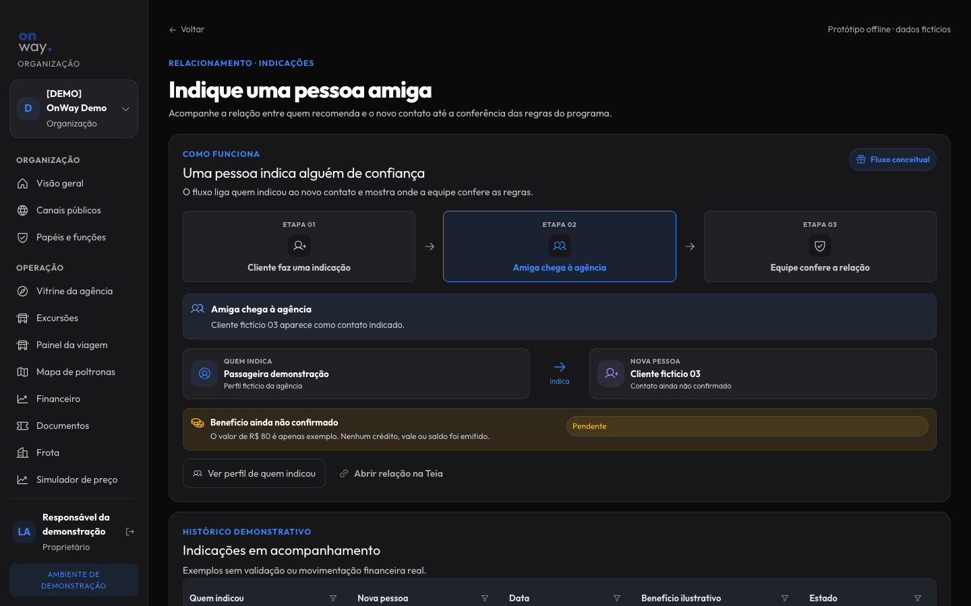Click the LA user avatar
Viewport: 971px width, 606px height.
point(24,532)
